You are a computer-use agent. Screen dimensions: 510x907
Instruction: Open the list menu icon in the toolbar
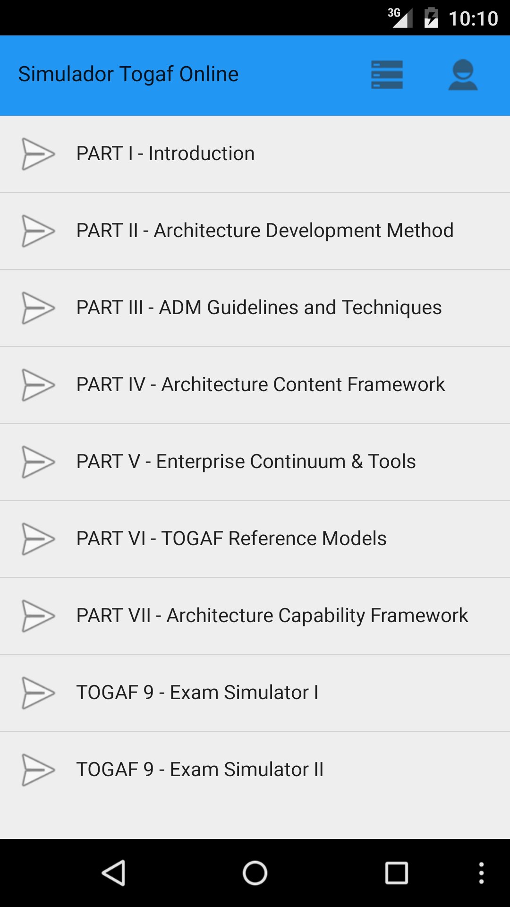pos(387,74)
